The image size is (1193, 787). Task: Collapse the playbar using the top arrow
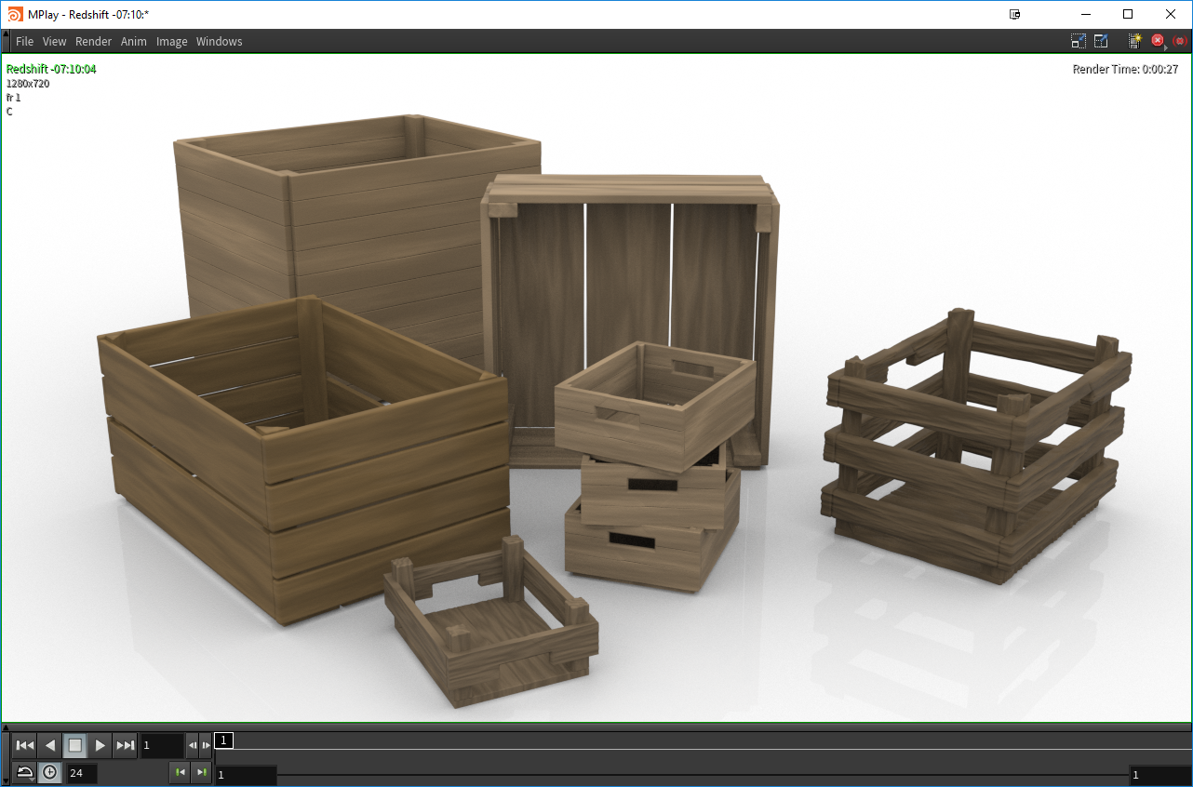click(6, 727)
